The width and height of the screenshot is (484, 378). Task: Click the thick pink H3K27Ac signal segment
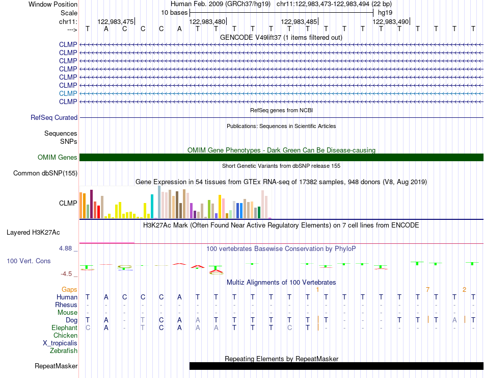tap(107, 243)
